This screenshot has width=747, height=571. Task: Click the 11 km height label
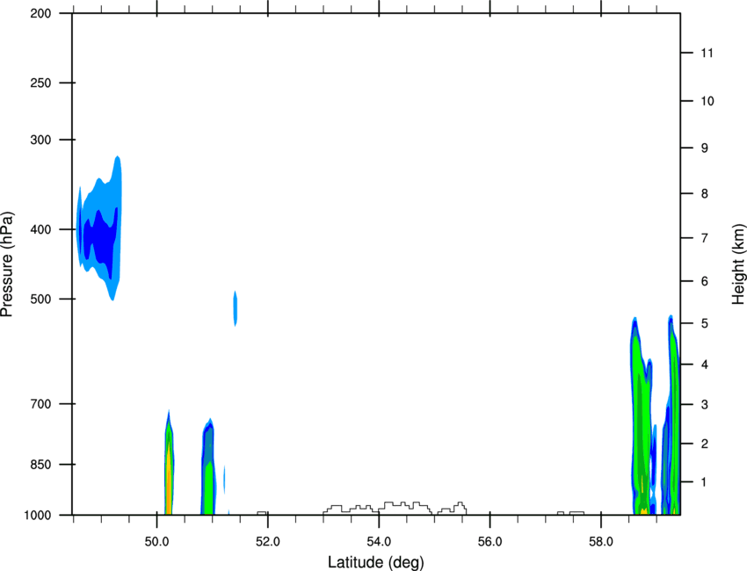pyautogui.click(x=707, y=53)
